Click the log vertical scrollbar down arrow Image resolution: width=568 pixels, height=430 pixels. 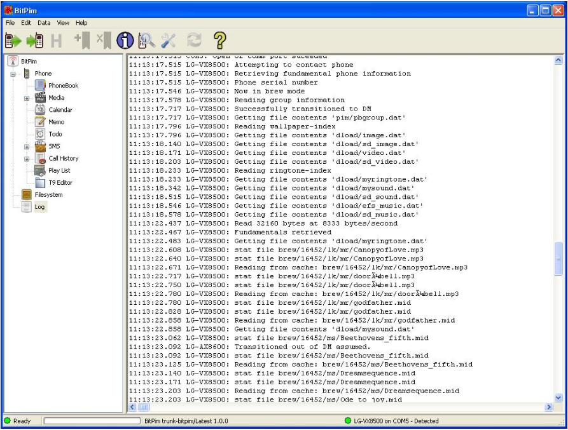558,398
